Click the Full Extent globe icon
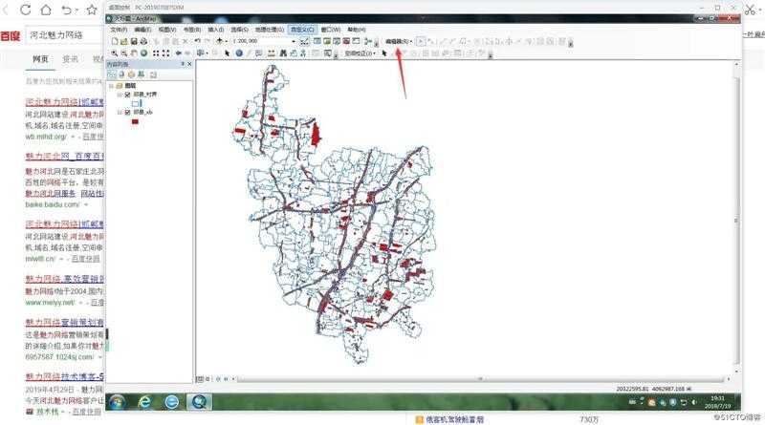 click(144, 53)
